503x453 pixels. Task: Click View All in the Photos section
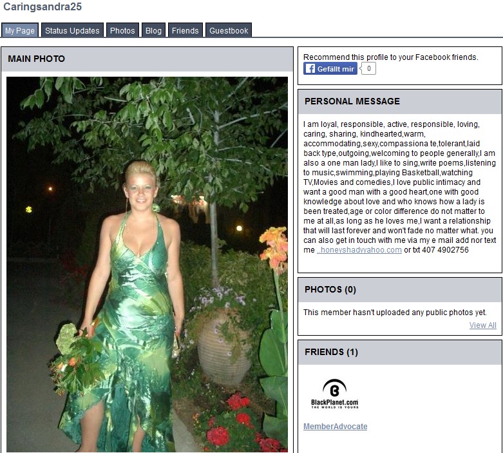click(482, 325)
